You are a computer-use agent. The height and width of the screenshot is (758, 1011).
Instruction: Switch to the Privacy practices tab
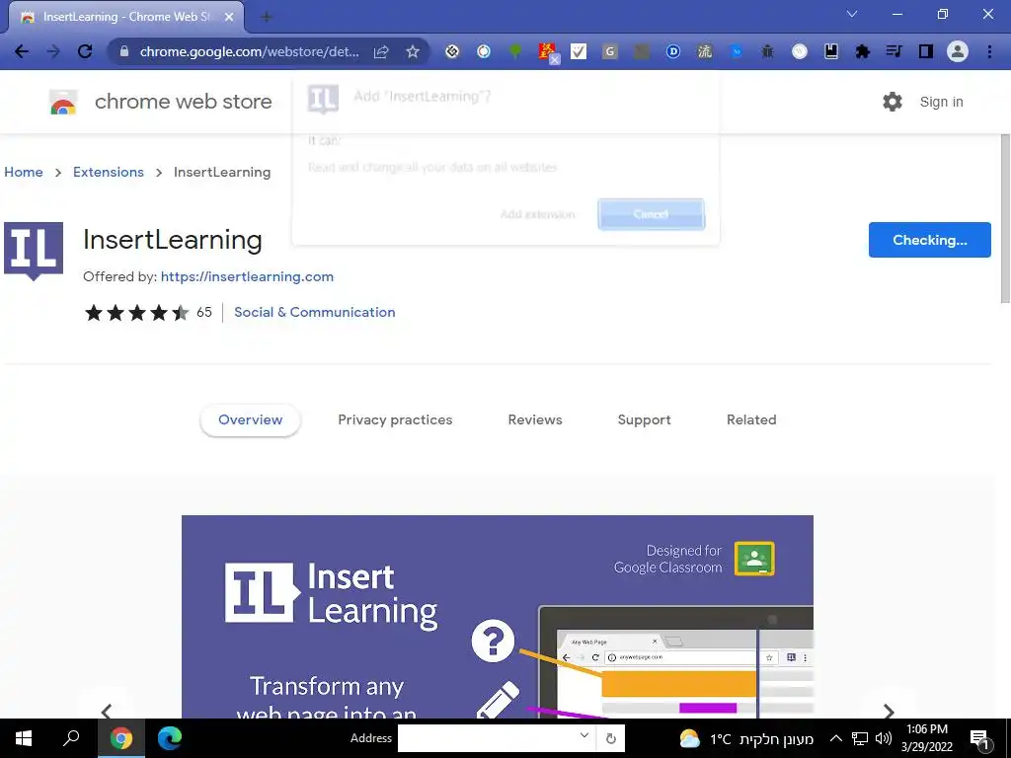point(395,419)
